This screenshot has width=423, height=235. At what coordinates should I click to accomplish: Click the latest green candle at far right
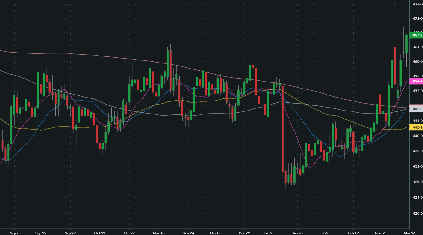point(406,44)
